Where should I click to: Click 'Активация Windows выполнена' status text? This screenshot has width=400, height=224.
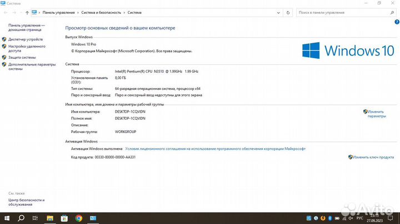[x=97, y=149]
